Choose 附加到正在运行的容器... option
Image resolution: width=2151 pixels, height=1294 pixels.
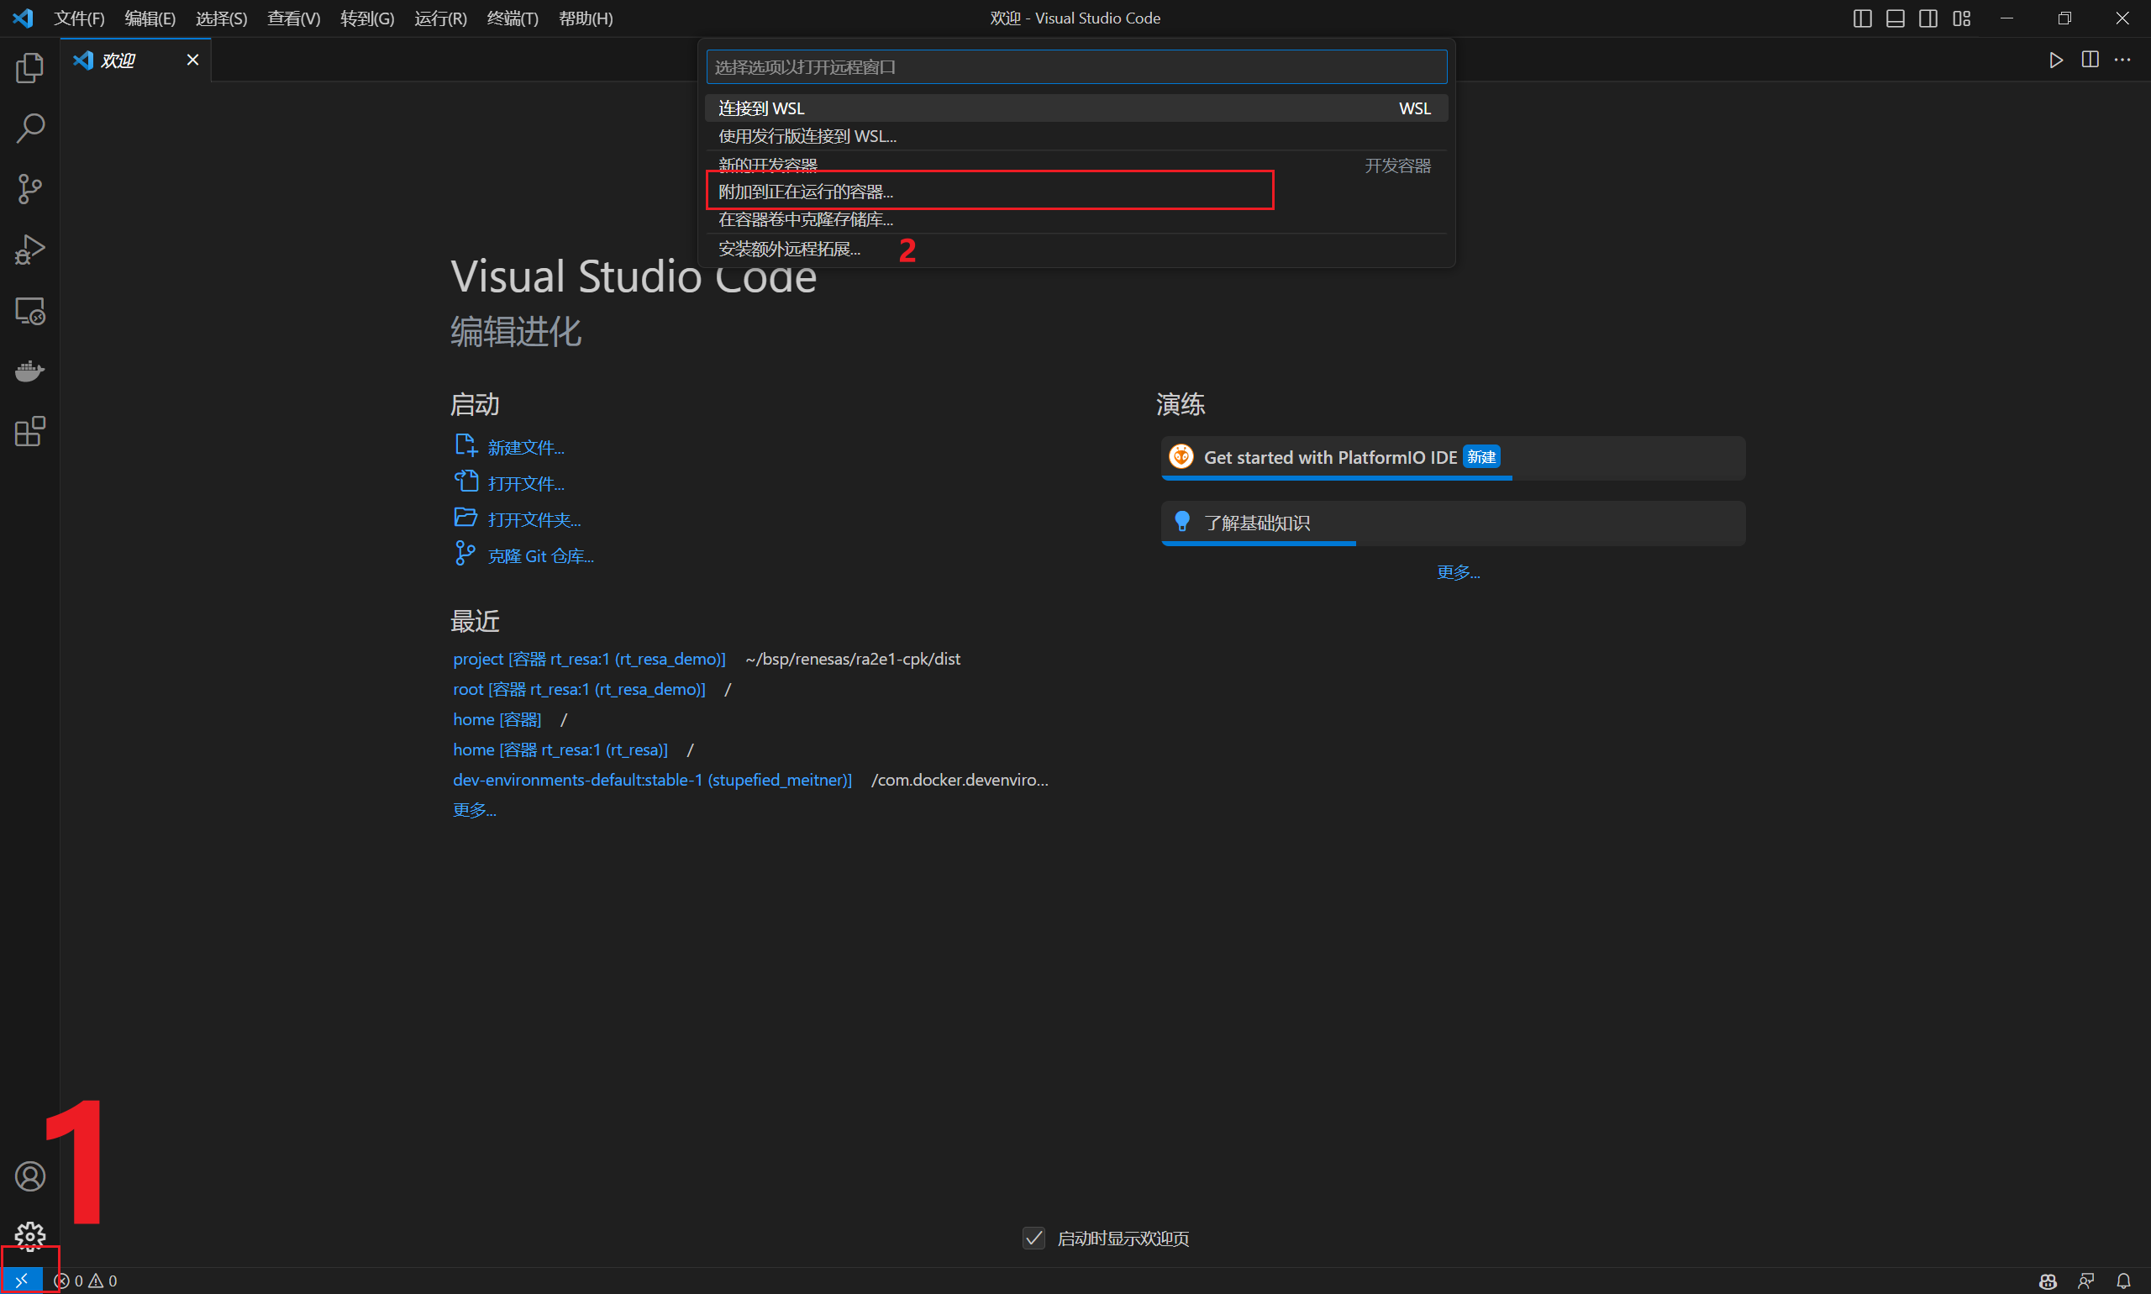[1076, 192]
